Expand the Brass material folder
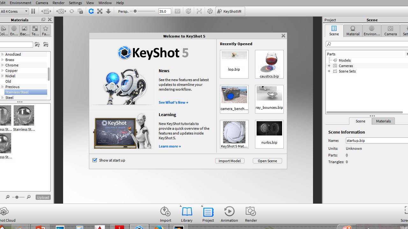 pyautogui.click(x=3, y=60)
